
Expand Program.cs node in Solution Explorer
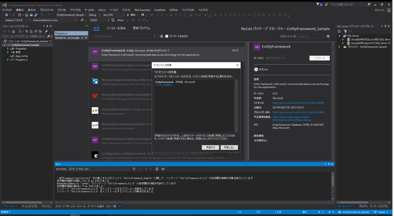point(8,60)
